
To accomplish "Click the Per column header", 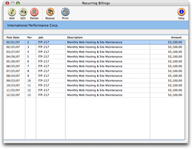I will pyautogui.click(x=30, y=38).
